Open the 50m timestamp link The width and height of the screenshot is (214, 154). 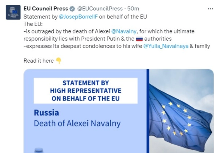click(133, 9)
